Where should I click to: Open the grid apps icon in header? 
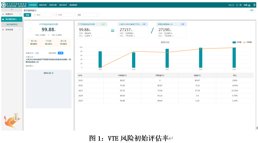tap(240, 5)
